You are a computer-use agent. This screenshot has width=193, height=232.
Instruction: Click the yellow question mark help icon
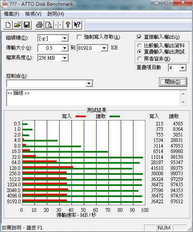(x=68, y=25)
